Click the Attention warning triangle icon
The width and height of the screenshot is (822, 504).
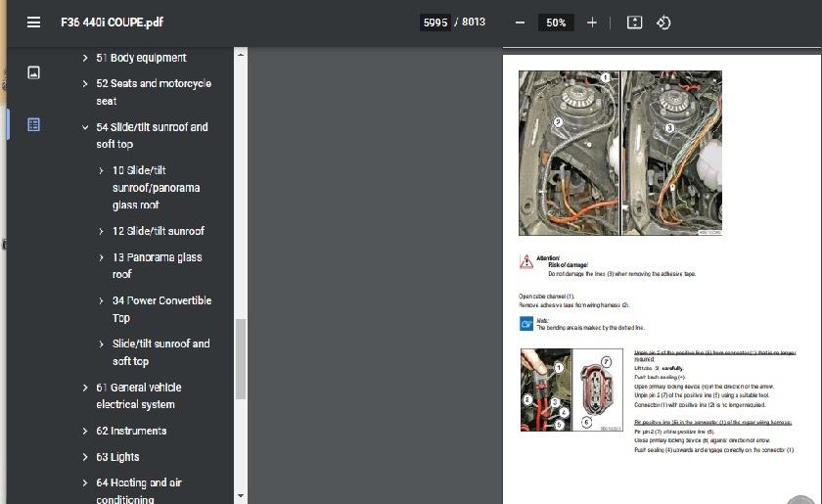pyautogui.click(x=526, y=261)
